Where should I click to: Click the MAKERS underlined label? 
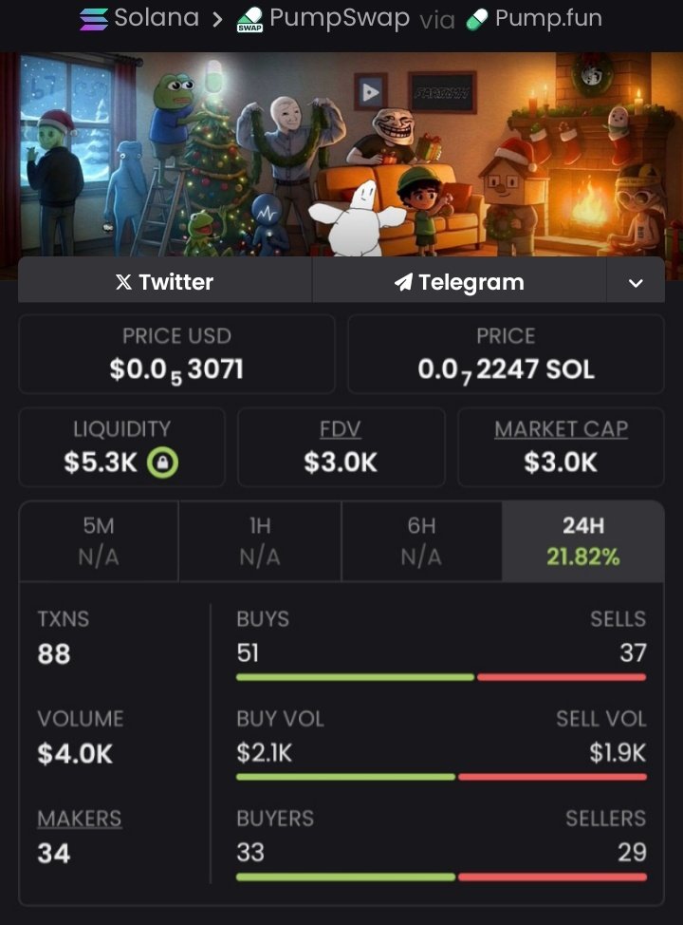point(80,819)
